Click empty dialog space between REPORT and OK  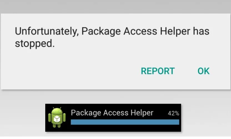pos(186,71)
